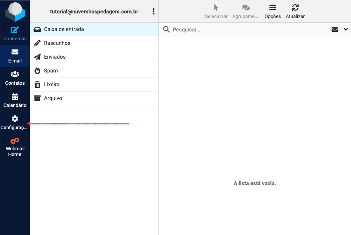Refresh mailbox with Atualizar button
The width and height of the screenshot is (351, 235).
click(x=295, y=12)
